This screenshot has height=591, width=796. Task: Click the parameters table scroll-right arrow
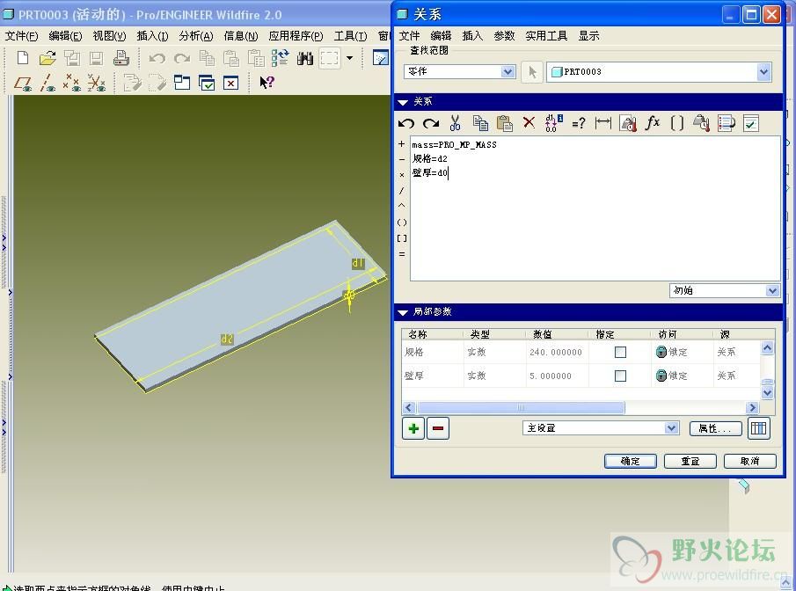752,407
